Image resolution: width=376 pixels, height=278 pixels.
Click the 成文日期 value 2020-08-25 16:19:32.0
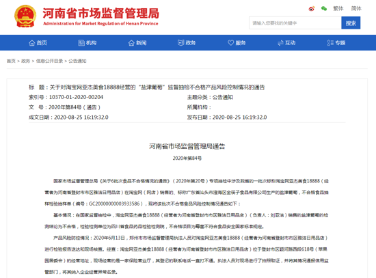click(81, 117)
